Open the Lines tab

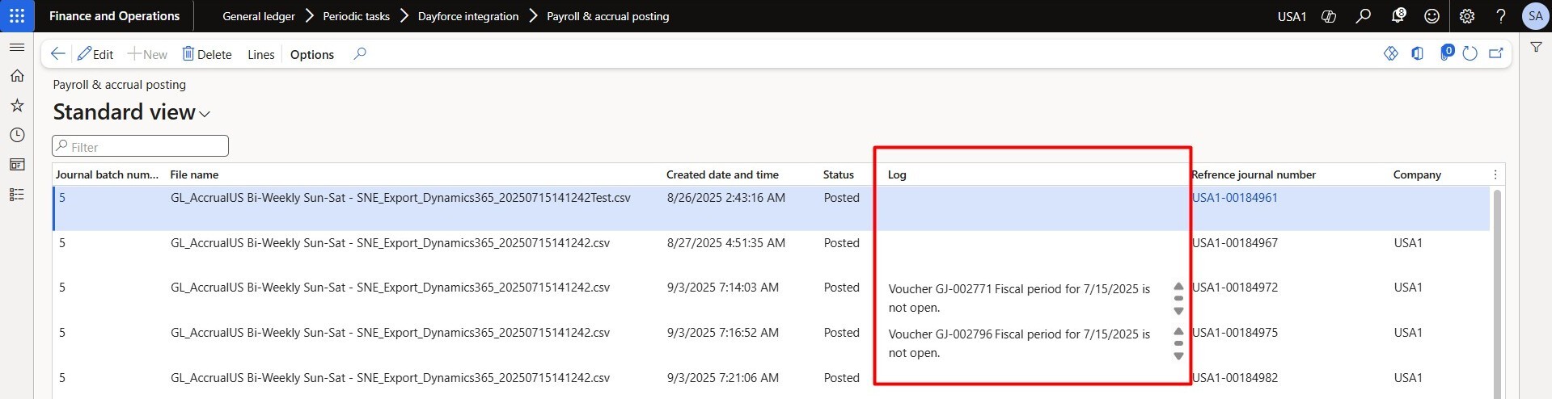261,54
